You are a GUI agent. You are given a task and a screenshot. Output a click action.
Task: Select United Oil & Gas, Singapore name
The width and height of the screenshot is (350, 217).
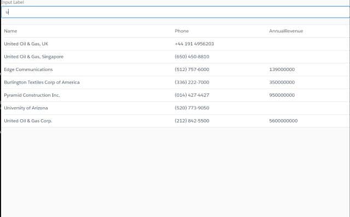pyautogui.click(x=34, y=57)
